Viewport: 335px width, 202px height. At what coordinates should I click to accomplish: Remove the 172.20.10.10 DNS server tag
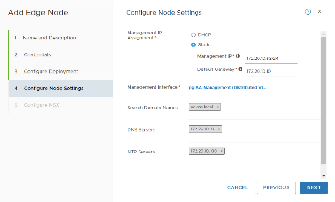(219, 129)
